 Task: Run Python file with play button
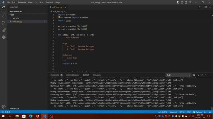coord(199,7)
